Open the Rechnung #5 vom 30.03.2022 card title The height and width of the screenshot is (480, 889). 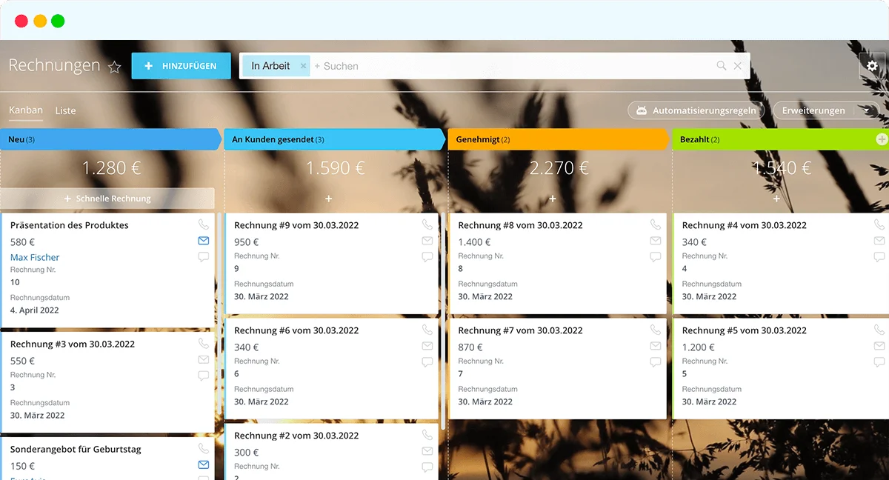pyautogui.click(x=745, y=330)
